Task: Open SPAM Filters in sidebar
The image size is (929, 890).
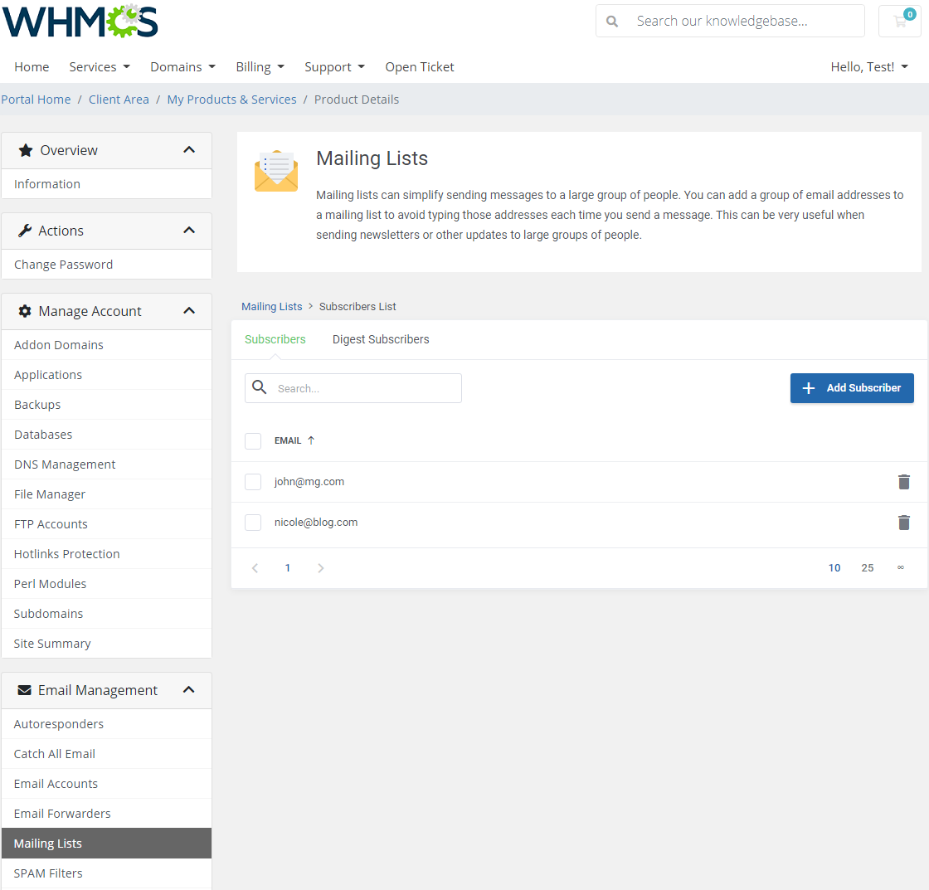Action: click(107, 873)
